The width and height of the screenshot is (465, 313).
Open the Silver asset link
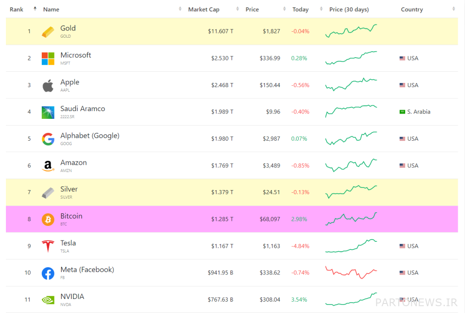(x=69, y=189)
